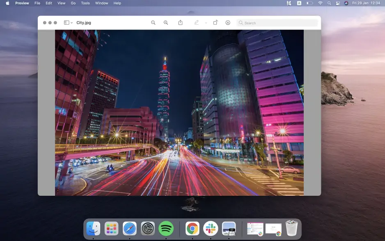Screen dimensions: 385x241
Task: Click the Wi-Fi status icon
Action: click(x=320, y=3)
